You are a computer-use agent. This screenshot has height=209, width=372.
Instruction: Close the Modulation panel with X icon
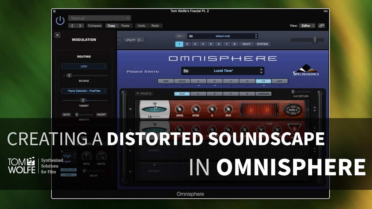pos(58,35)
